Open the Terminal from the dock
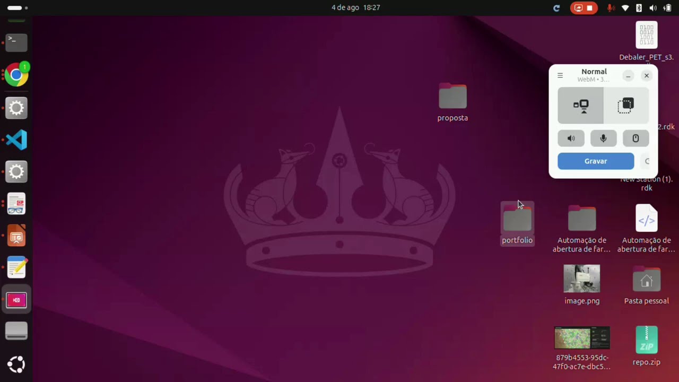The height and width of the screenshot is (382, 679). pos(16,42)
